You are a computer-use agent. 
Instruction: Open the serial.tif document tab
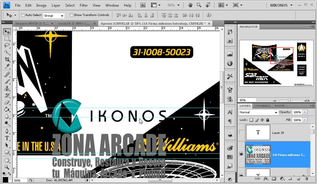click(x=74, y=24)
